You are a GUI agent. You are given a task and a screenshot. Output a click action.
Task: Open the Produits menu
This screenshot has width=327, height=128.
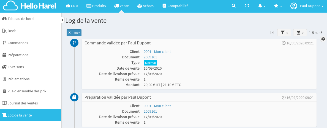(96, 6)
